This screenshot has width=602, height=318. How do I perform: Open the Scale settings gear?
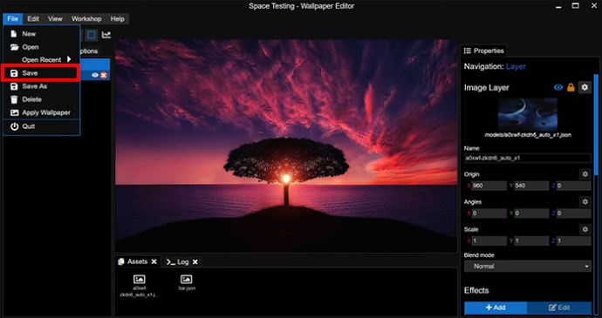point(585,229)
